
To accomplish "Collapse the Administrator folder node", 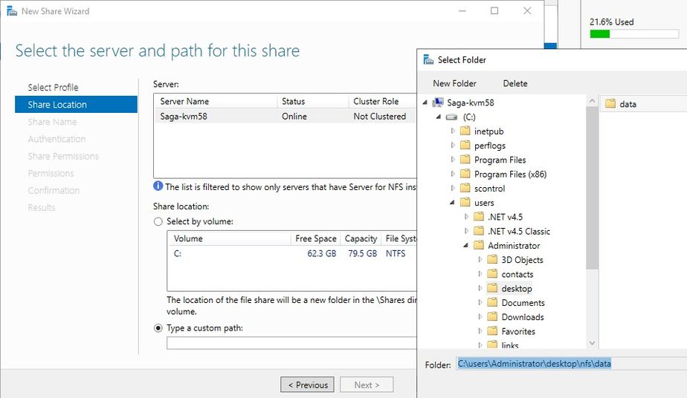I will (x=466, y=246).
